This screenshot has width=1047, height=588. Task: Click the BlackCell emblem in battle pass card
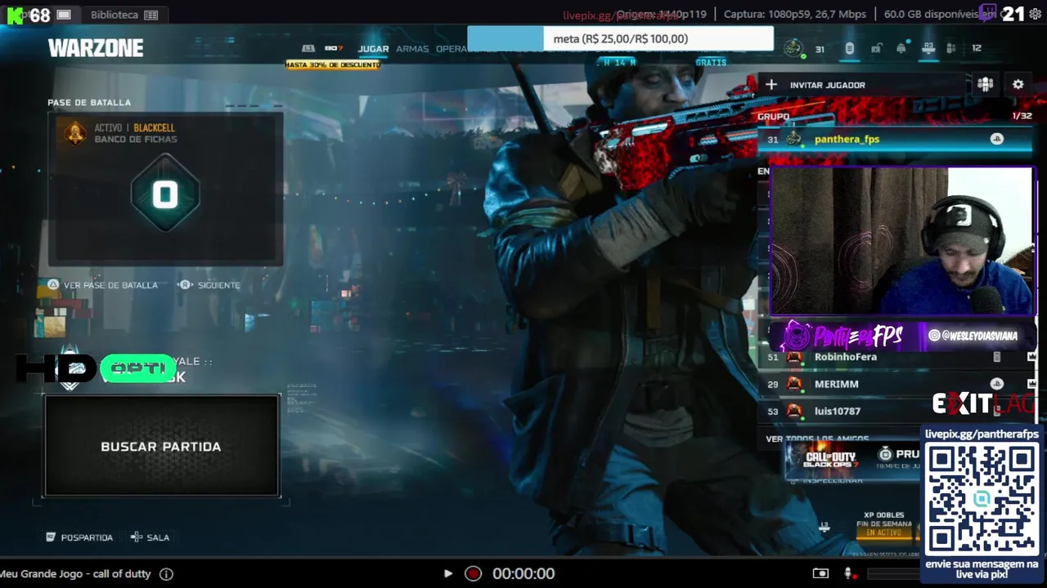75,132
